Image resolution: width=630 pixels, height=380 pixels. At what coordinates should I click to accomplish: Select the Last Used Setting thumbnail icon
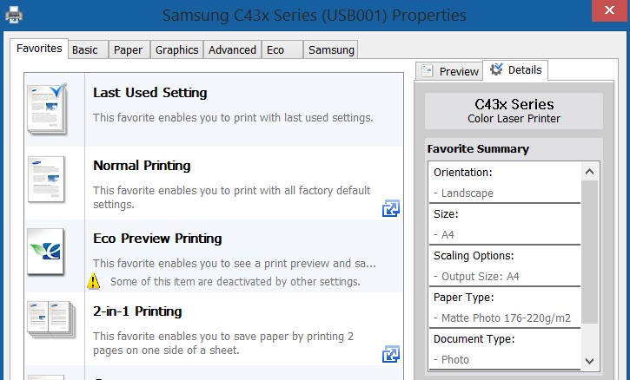48,108
